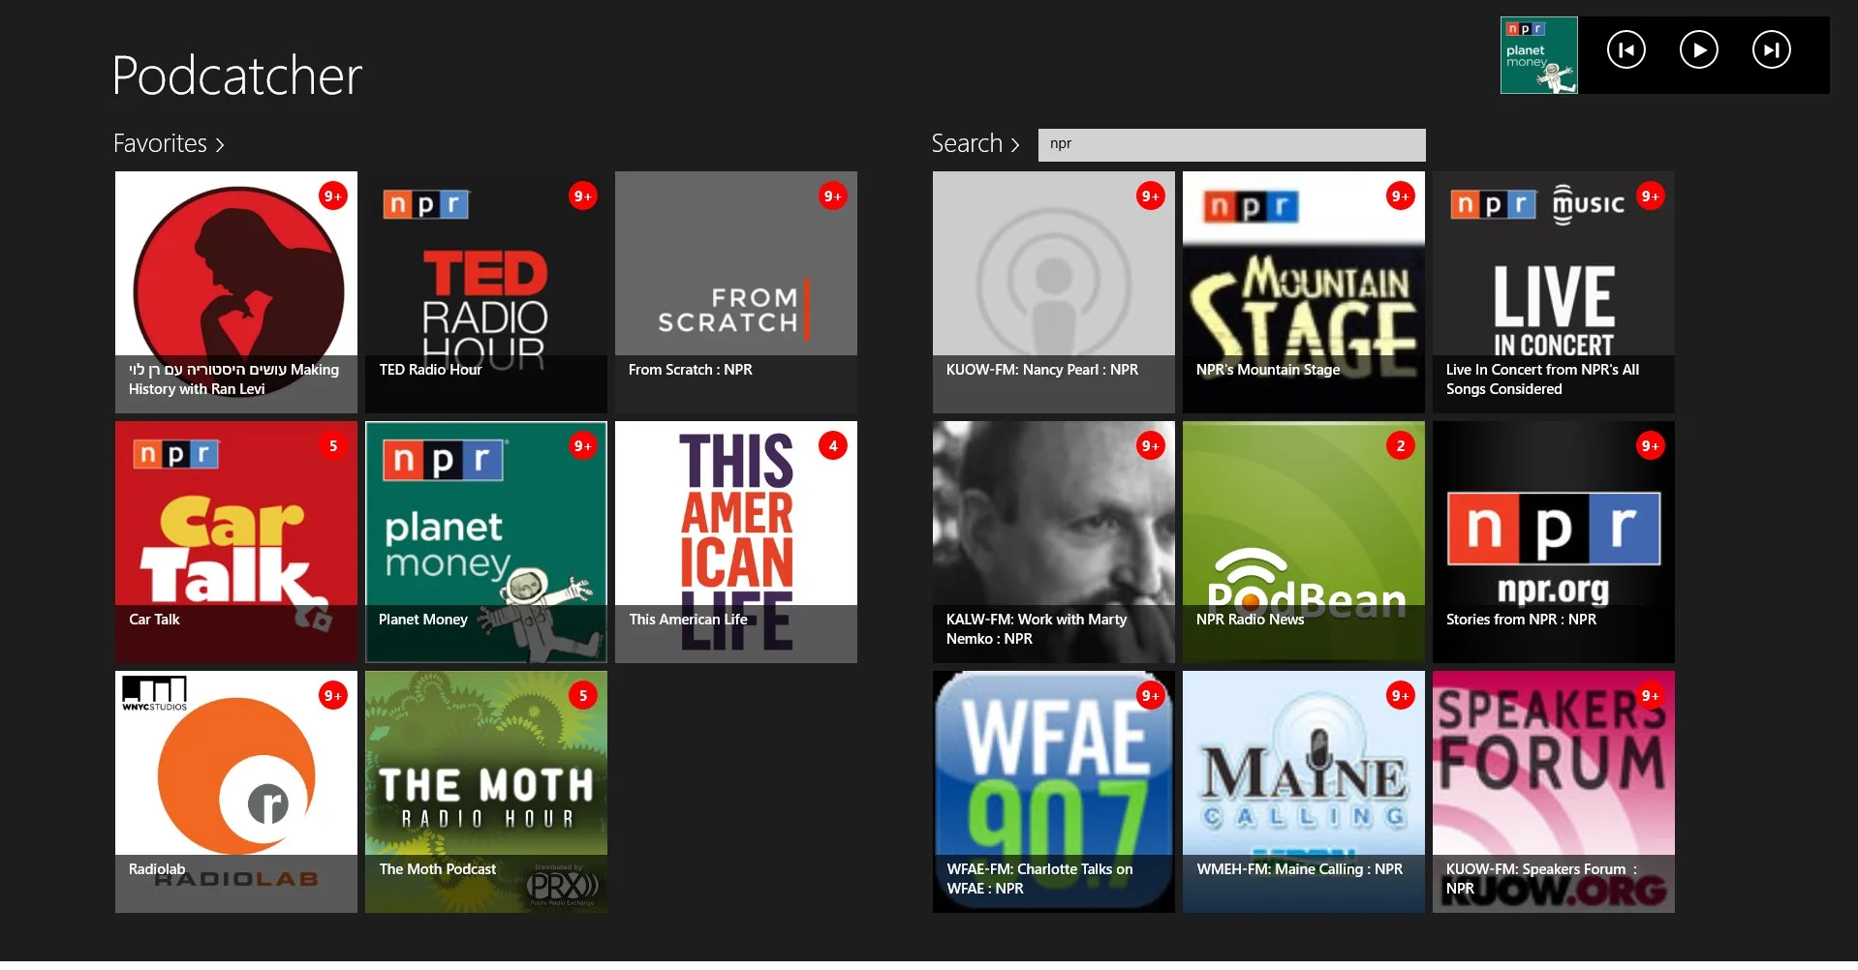The height and width of the screenshot is (970, 1858).
Task: Click the 9+ badge on From Scratch
Action: [x=833, y=197]
